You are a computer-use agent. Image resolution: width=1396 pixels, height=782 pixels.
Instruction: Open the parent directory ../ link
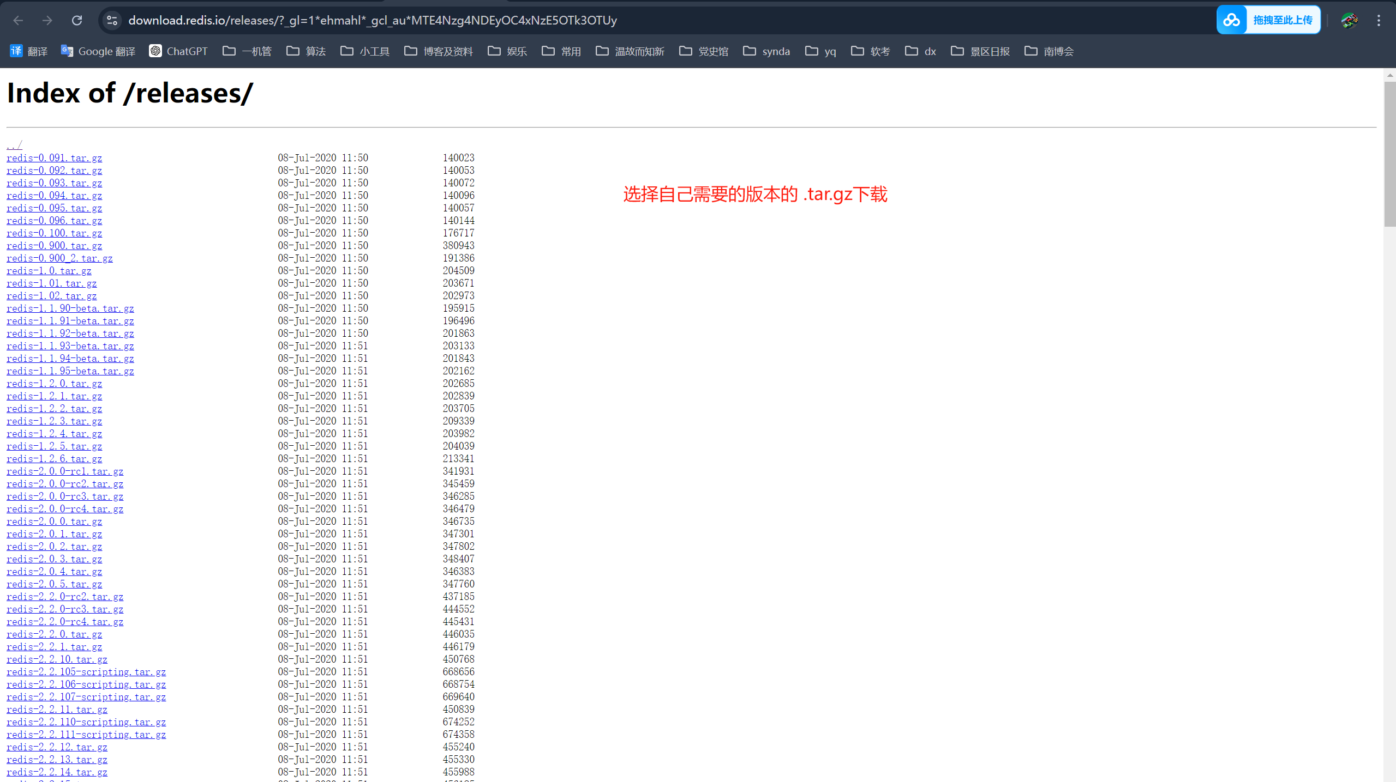(x=14, y=145)
